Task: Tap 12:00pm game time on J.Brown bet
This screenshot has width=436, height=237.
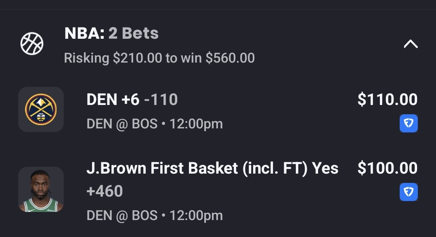Action: coord(196,216)
